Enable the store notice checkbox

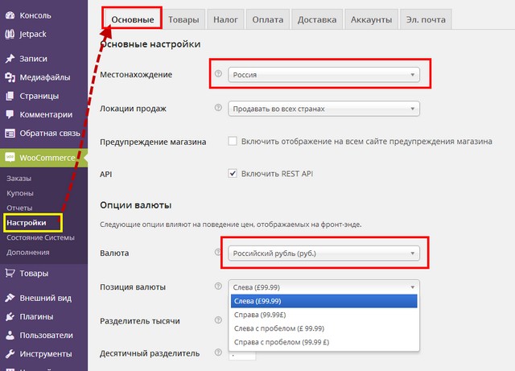(x=233, y=141)
